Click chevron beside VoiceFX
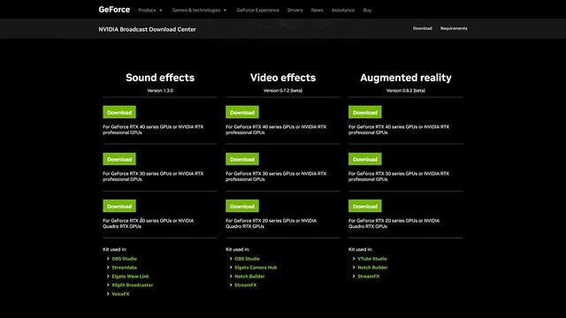This screenshot has width=566, height=318. coord(108,294)
